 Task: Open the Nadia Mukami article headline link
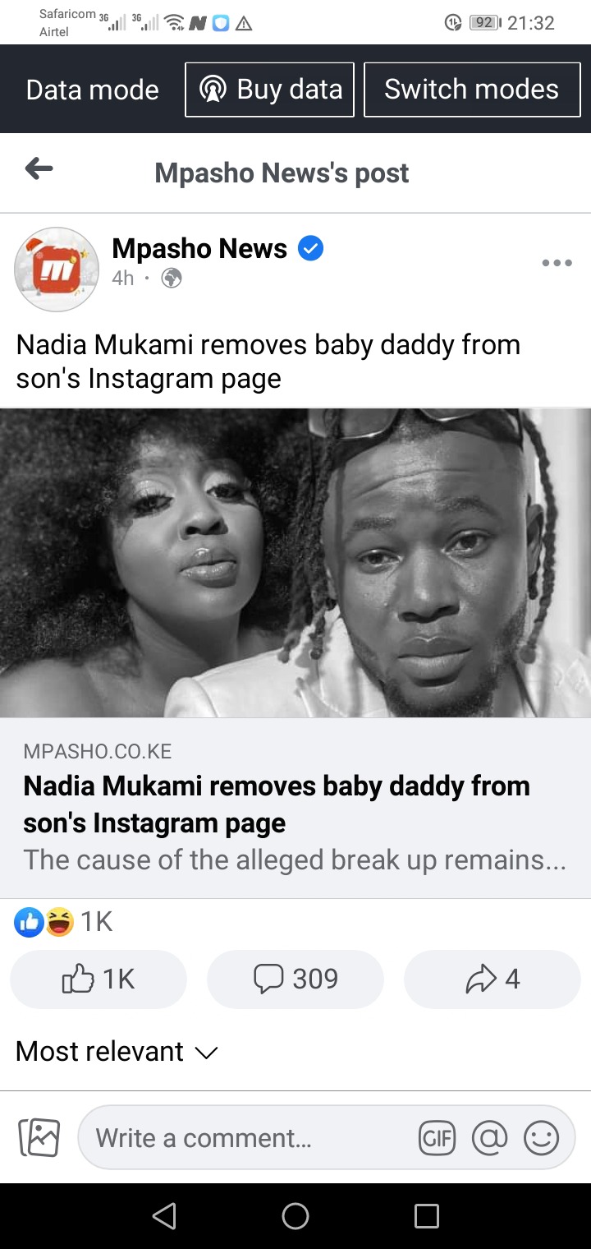click(277, 804)
